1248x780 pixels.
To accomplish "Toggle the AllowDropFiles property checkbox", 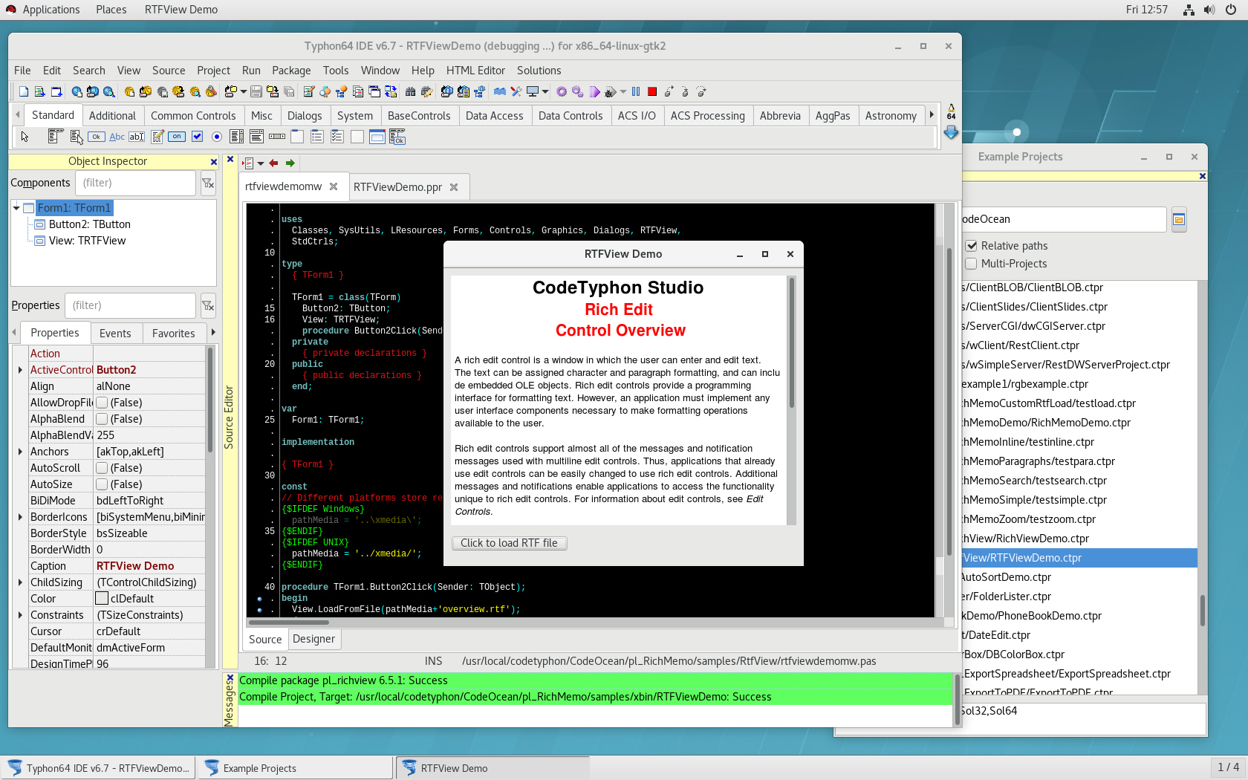I will (x=102, y=403).
